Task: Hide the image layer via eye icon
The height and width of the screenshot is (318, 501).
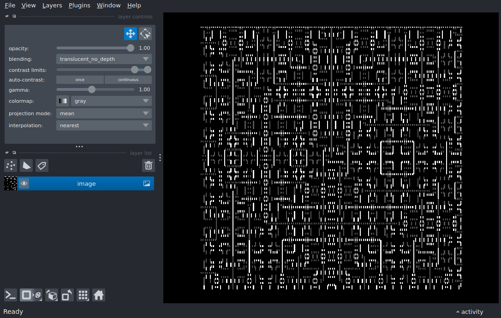Action: click(x=24, y=183)
